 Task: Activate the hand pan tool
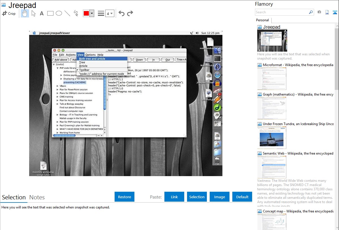click(25, 13)
